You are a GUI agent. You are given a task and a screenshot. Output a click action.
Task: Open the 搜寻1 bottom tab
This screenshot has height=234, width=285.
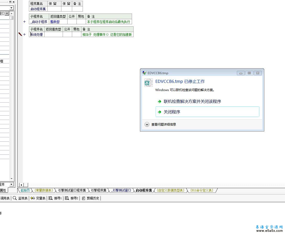pos(55,198)
